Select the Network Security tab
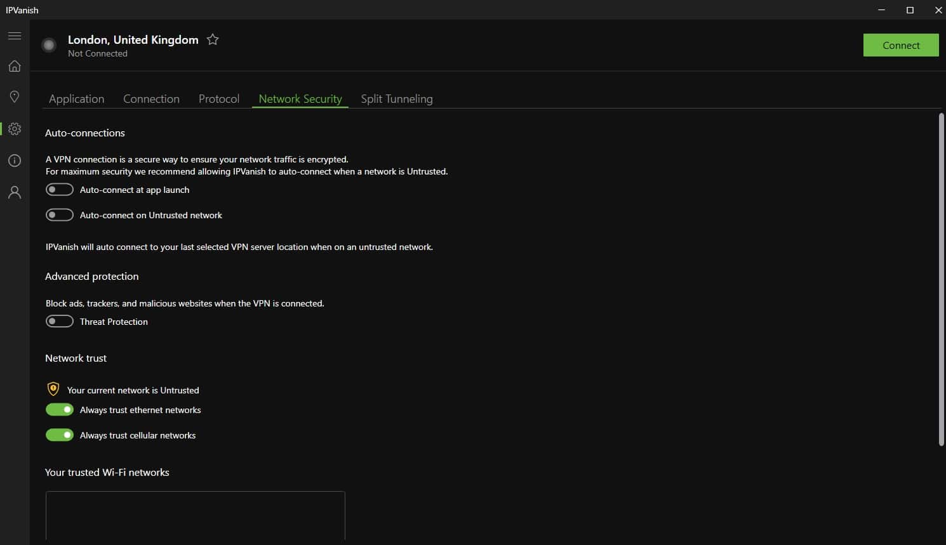This screenshot has height=545, width=946. tap(300, 99)
